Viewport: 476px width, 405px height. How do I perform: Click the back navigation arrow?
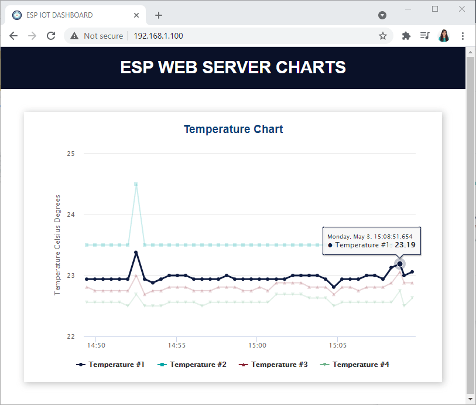click(13, 35)
